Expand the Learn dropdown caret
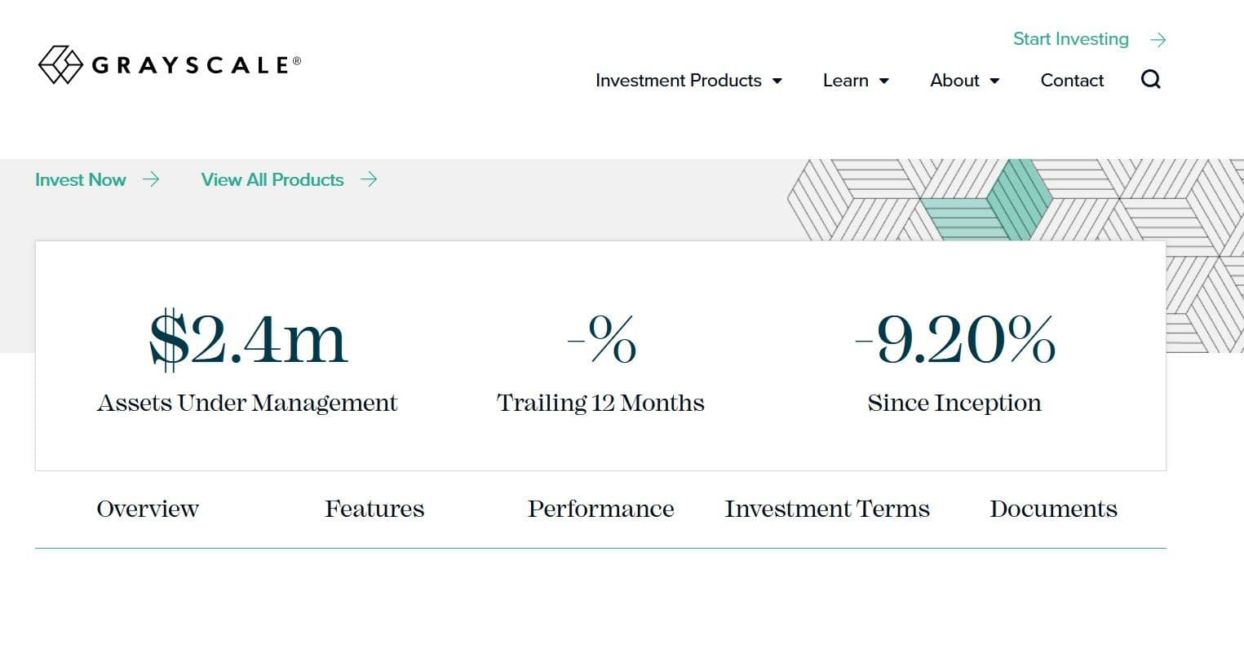This screenshot has height=666, width=1244. [884, 81]
